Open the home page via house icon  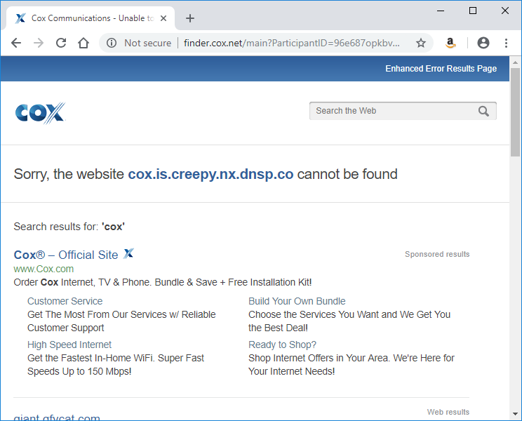pyautogui.click(x=83, y=43)
